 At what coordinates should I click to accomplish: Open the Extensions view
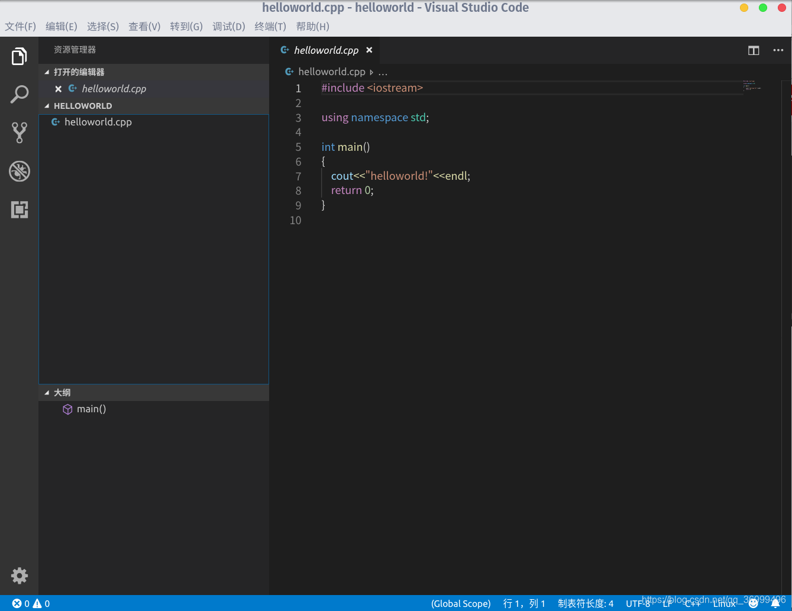(19, 209)
